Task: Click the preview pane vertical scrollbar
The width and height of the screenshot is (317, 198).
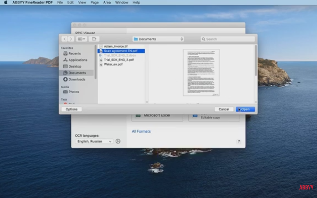Action: tap(256, 61)
